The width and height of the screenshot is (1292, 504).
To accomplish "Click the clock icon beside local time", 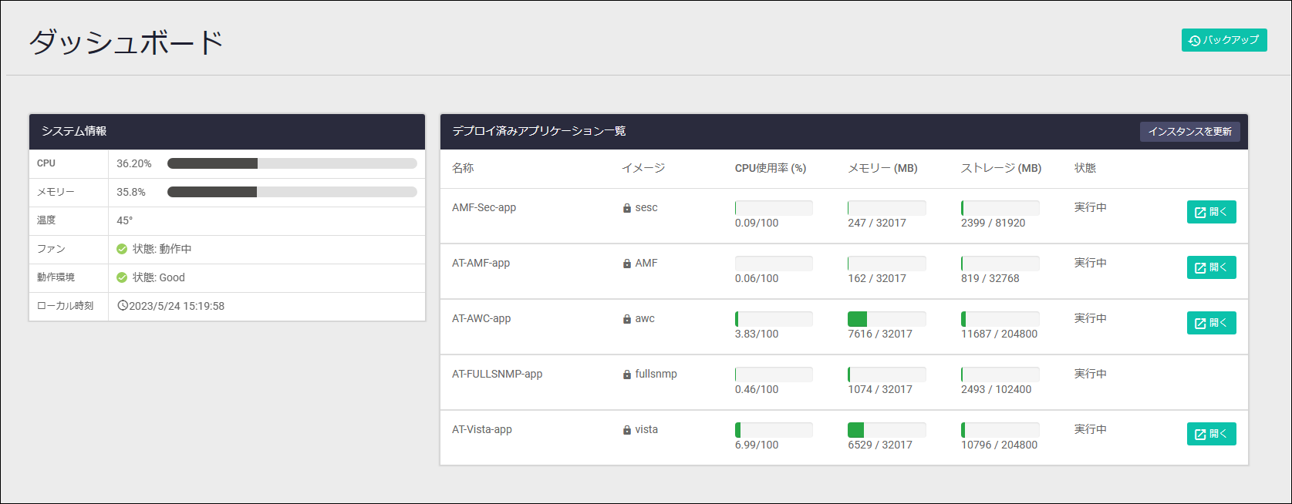I will 122,306.
